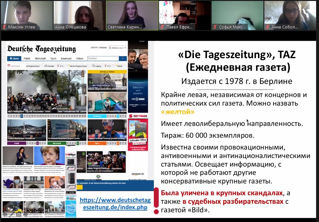The height and width of the screenshot is (222, 319).
Task: Open the Wirtschaft navigation item
Action: tap(40, 58)
